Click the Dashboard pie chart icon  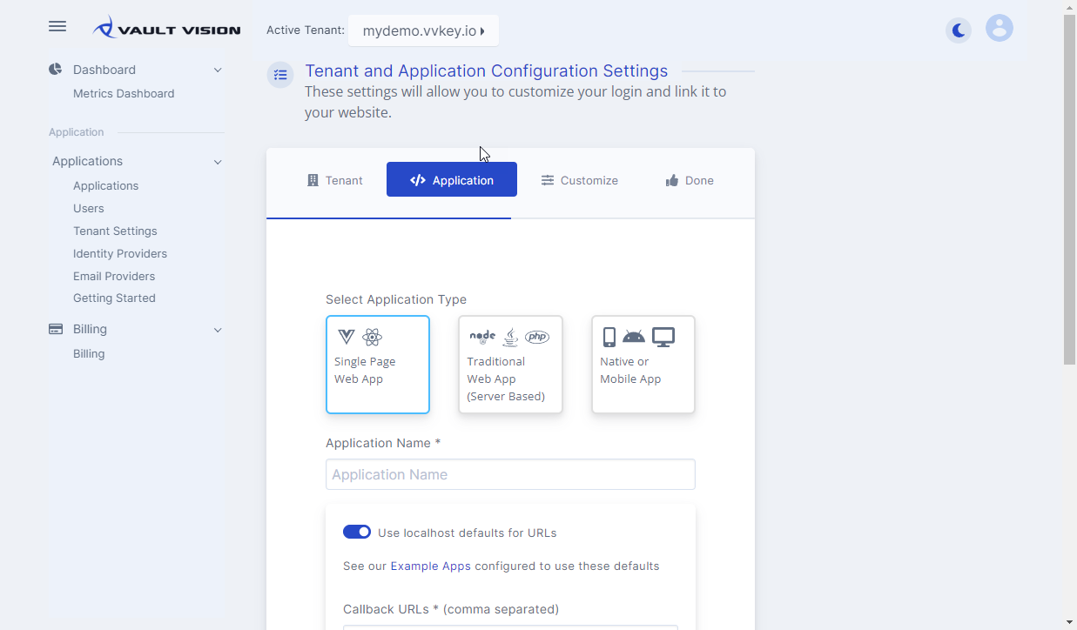[x=56, y=70]
